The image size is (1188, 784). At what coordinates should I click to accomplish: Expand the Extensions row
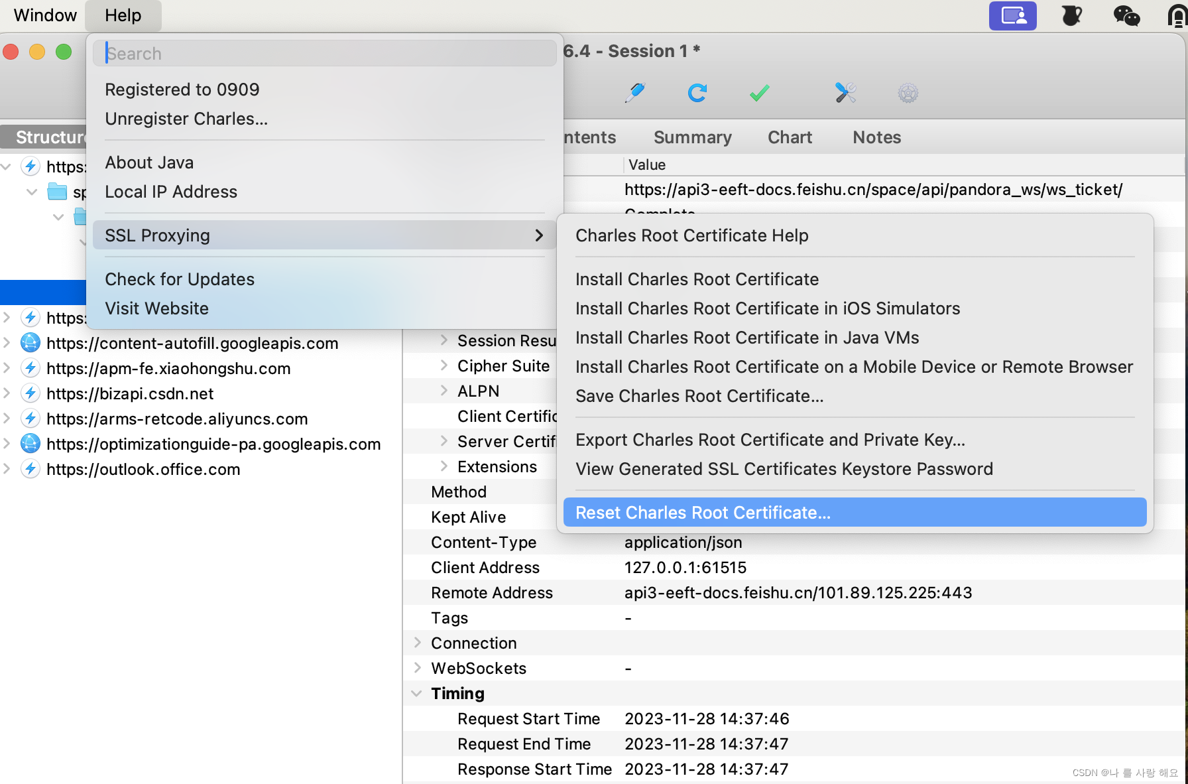pos(444,466)
